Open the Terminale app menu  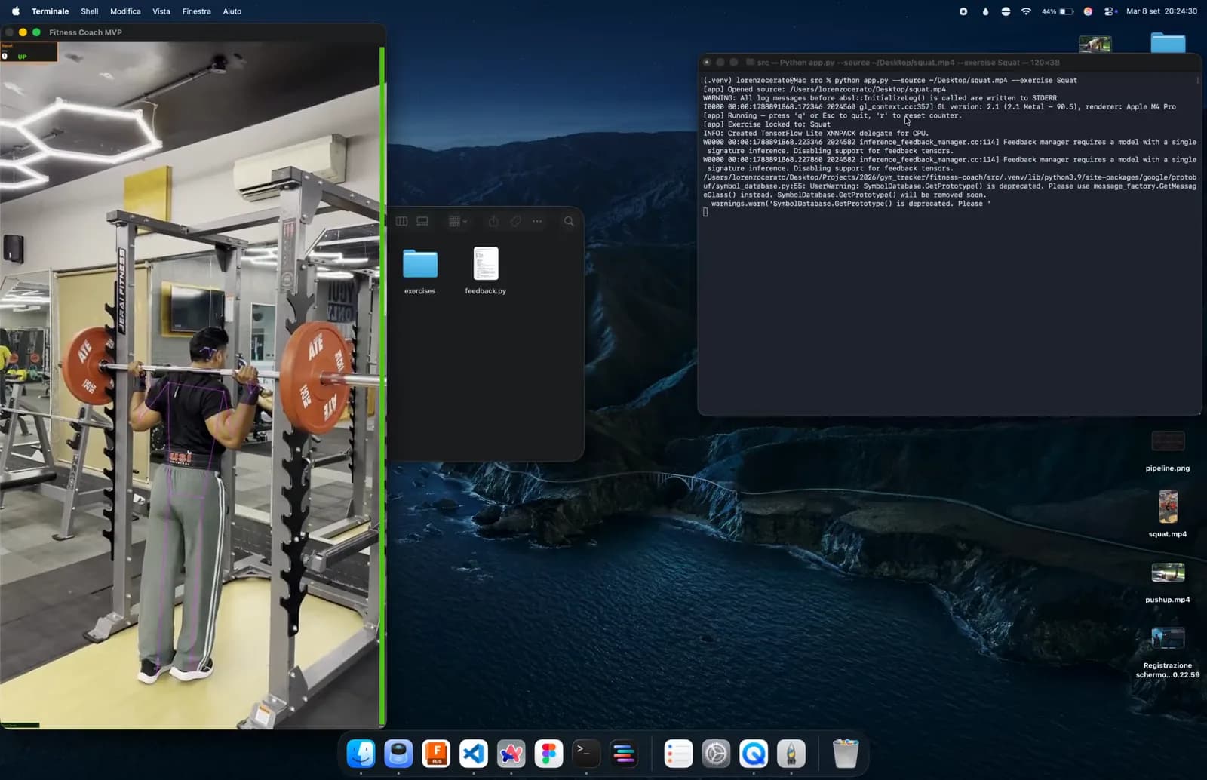click(x=50, y=11)
